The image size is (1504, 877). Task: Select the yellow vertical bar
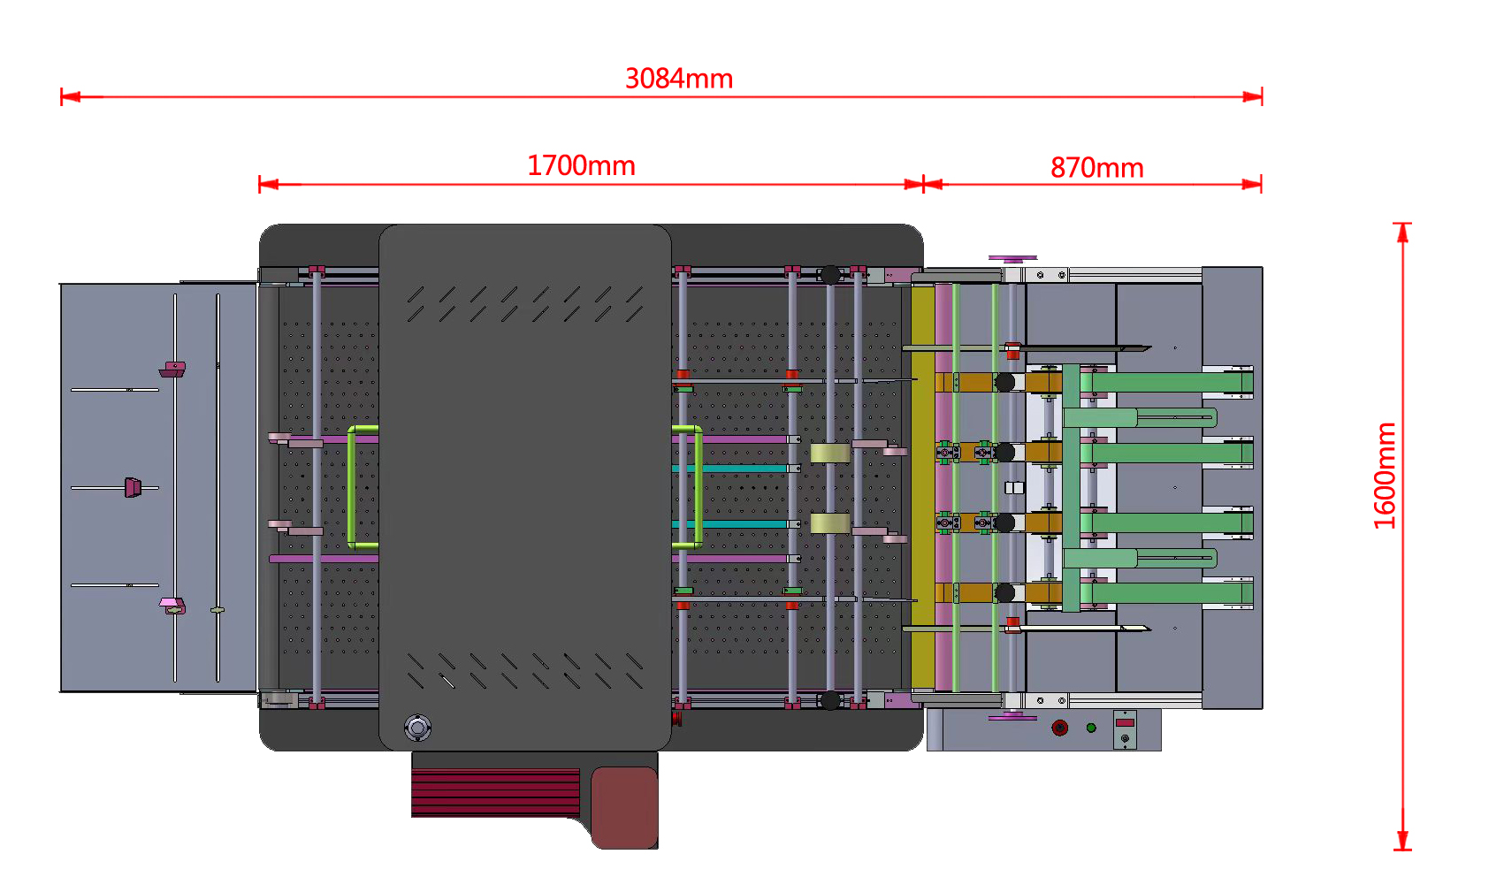(921, 486)
